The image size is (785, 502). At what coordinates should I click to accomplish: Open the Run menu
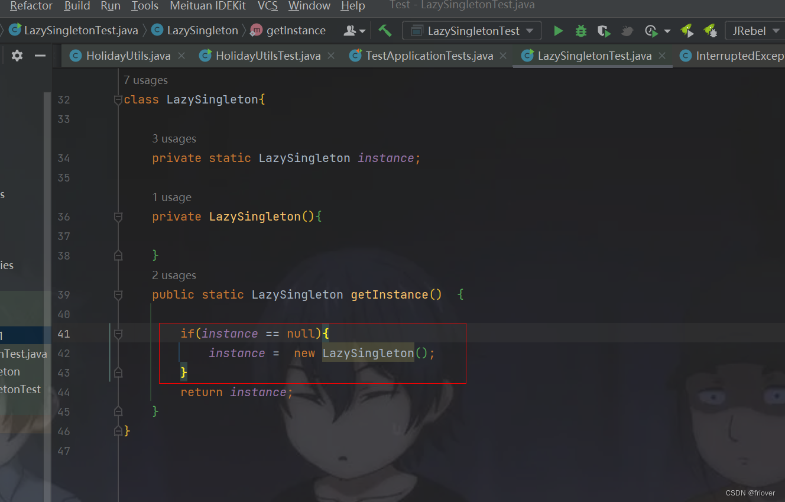click(x=111, y=6)
